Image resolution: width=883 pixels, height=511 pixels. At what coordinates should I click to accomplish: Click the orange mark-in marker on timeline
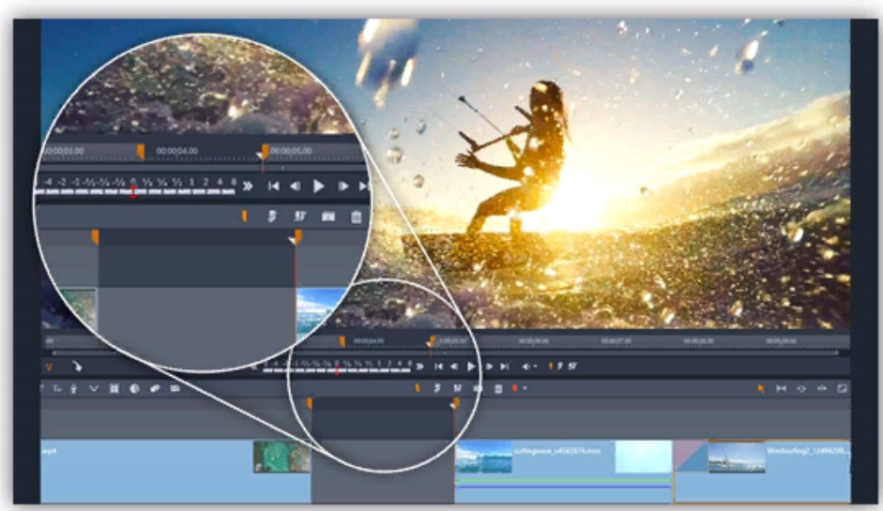(309, 403)
